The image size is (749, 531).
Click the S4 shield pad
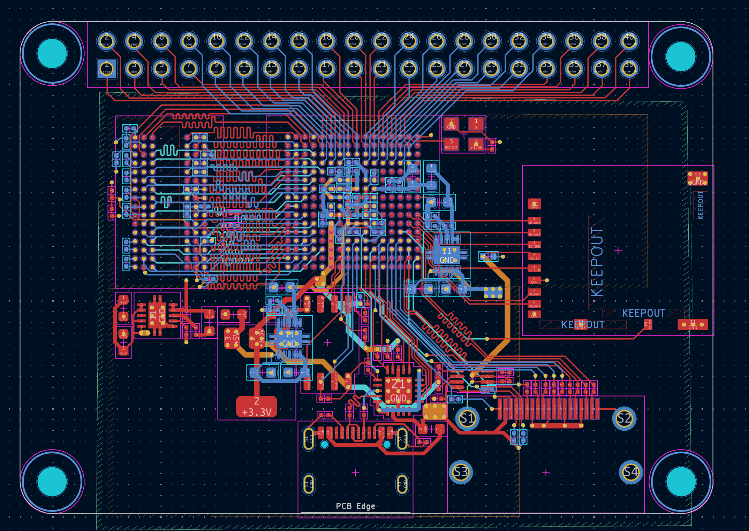[x=630, y=472]
